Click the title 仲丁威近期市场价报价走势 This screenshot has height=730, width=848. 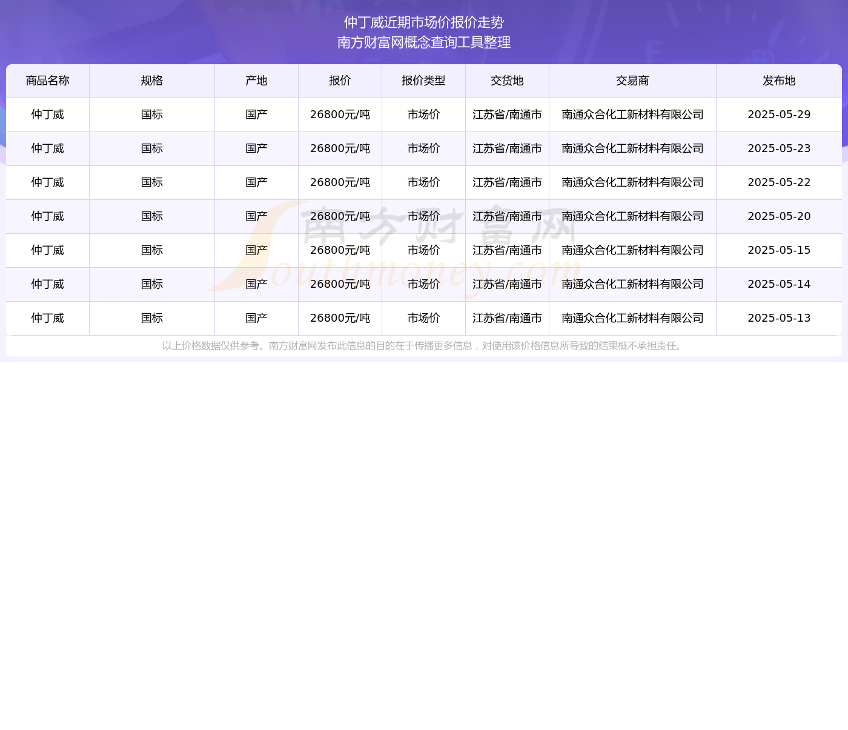tap(424, 22)
